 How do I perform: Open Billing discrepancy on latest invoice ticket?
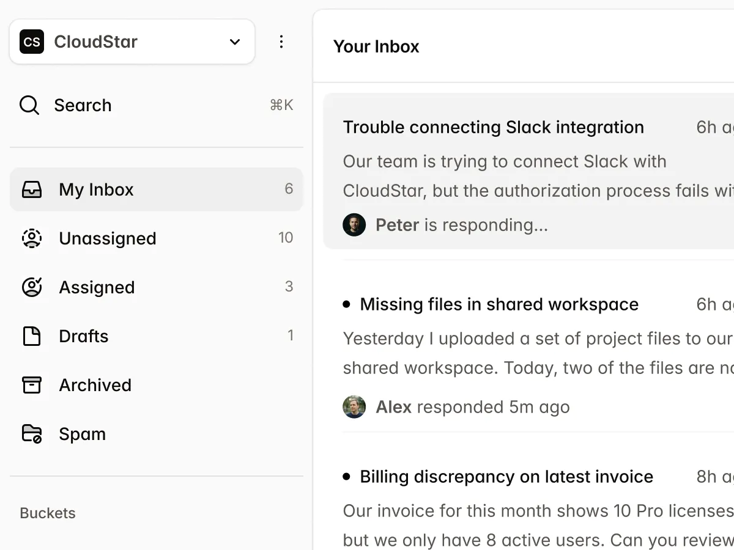506,477
